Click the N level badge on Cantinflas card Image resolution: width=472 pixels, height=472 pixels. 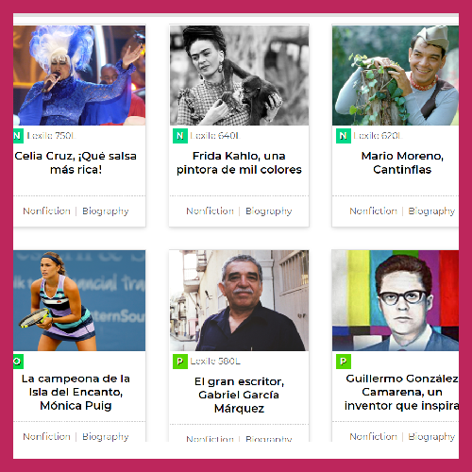pyautogui.click(x=344, y=136)
